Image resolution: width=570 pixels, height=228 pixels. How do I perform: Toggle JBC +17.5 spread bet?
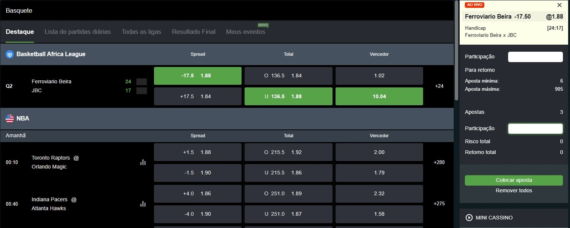pos(198,96)
